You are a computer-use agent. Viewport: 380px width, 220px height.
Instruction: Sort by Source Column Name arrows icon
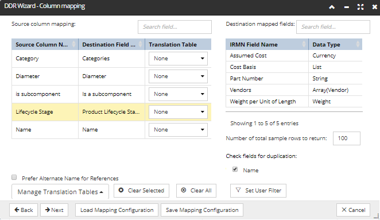(x=73, y=44)
